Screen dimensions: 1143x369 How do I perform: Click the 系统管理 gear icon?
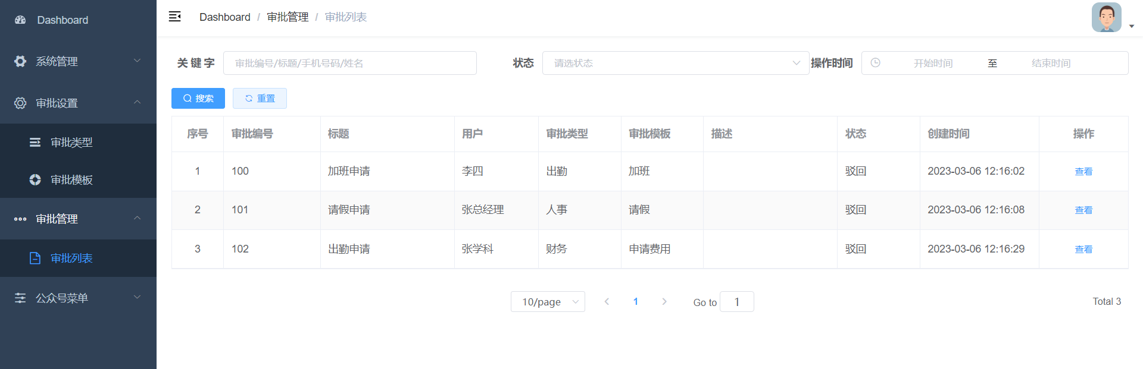20,61
